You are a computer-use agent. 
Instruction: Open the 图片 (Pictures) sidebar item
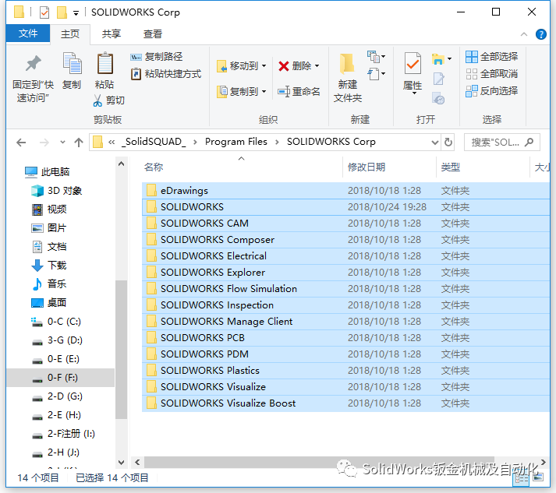49,228
